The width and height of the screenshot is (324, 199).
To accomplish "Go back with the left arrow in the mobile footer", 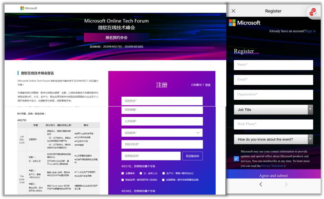I will click(261, 184).
